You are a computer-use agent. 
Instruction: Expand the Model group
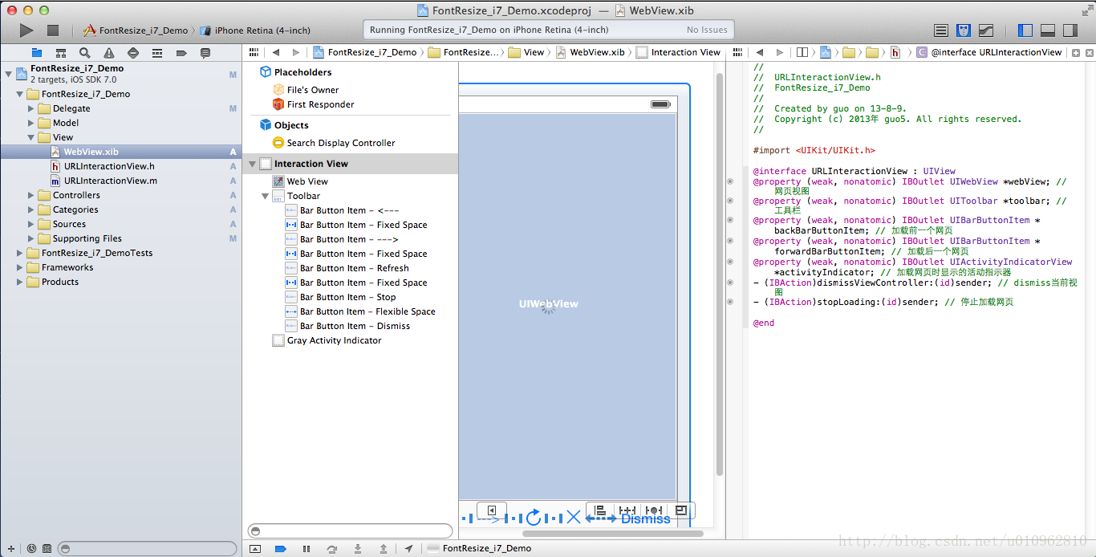pyautogui.click(x=31, y=123)
